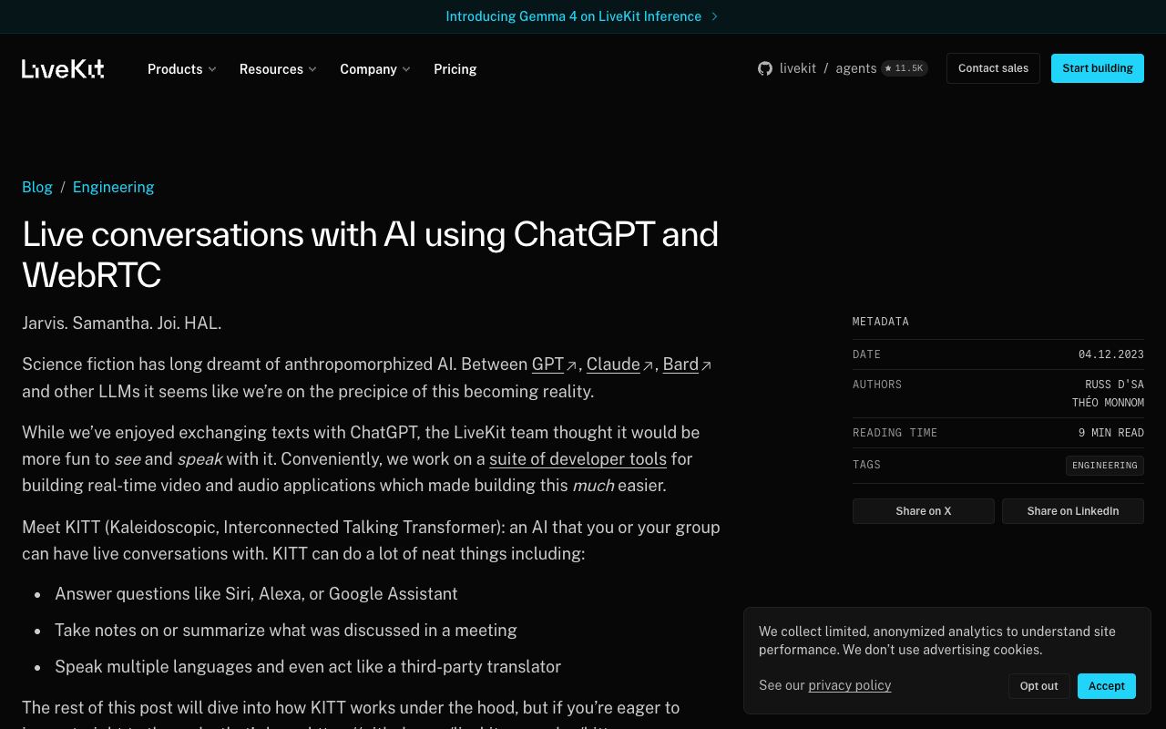This screenshot has height=729, width=1166.
Task: Open the Bard link
Action: click(680, 364)
